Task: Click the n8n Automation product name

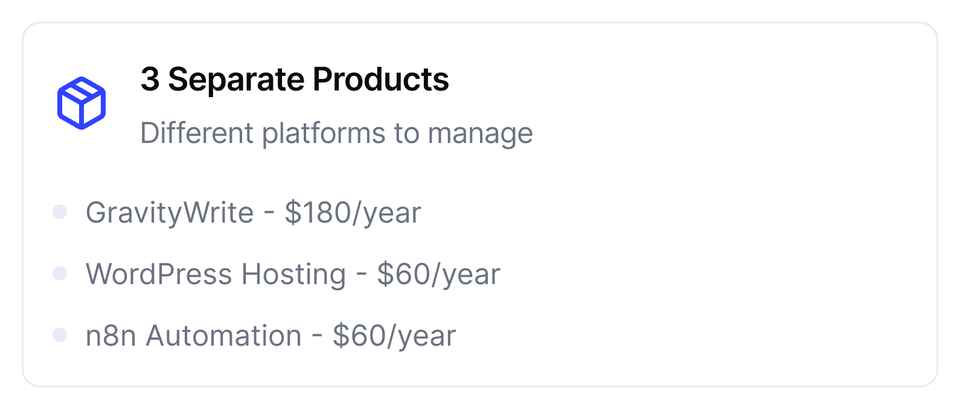Action: (x=193, y=336)
